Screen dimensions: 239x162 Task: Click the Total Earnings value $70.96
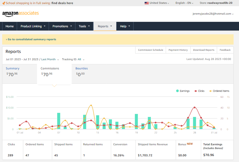pyautogui.click(x=209, y=155)
